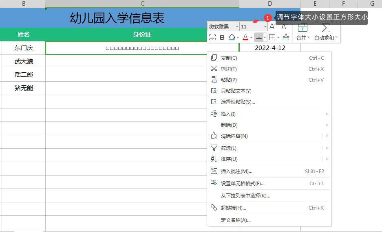The image size is (382, 232).
Task: Select the cell containing 东门庆
Action: point(24,48)
